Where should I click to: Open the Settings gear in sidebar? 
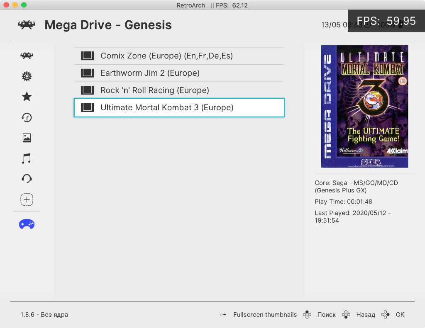click(x=27, y=76)
